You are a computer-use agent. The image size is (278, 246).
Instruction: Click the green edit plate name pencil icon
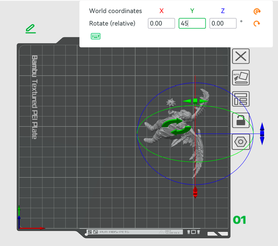[x=31, y=29]
